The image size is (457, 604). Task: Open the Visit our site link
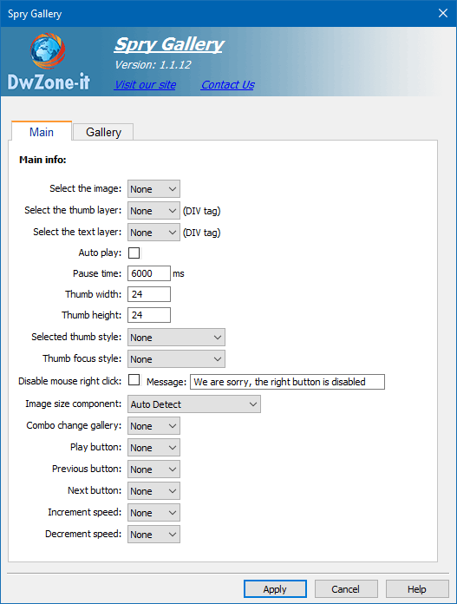click(145, 84)
